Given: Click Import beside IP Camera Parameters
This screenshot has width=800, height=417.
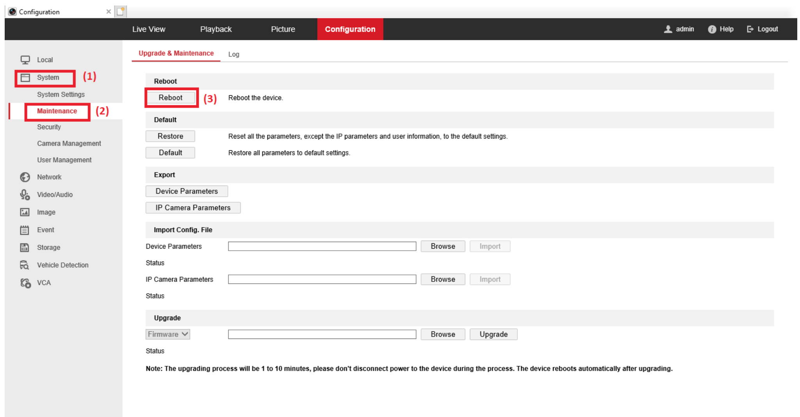Looking at the screenshot, I should [490, 279].
